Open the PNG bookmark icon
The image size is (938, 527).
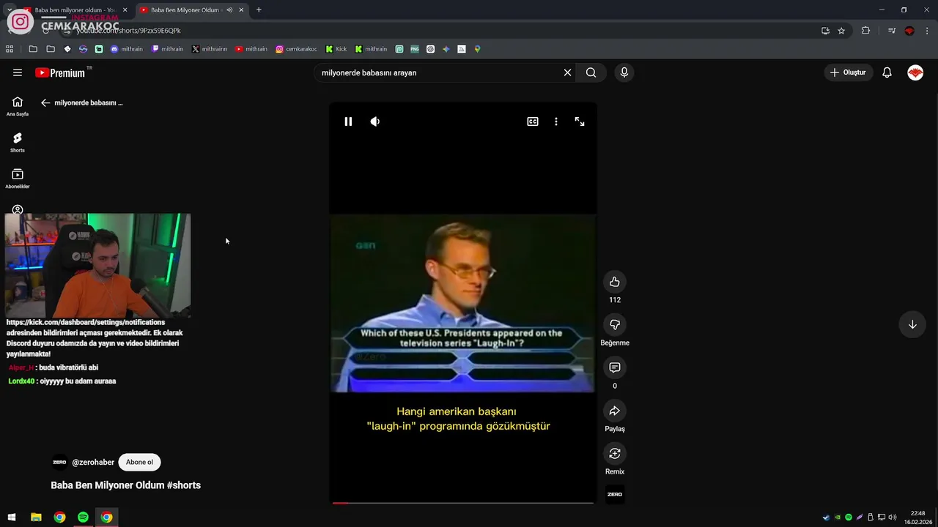415,49
